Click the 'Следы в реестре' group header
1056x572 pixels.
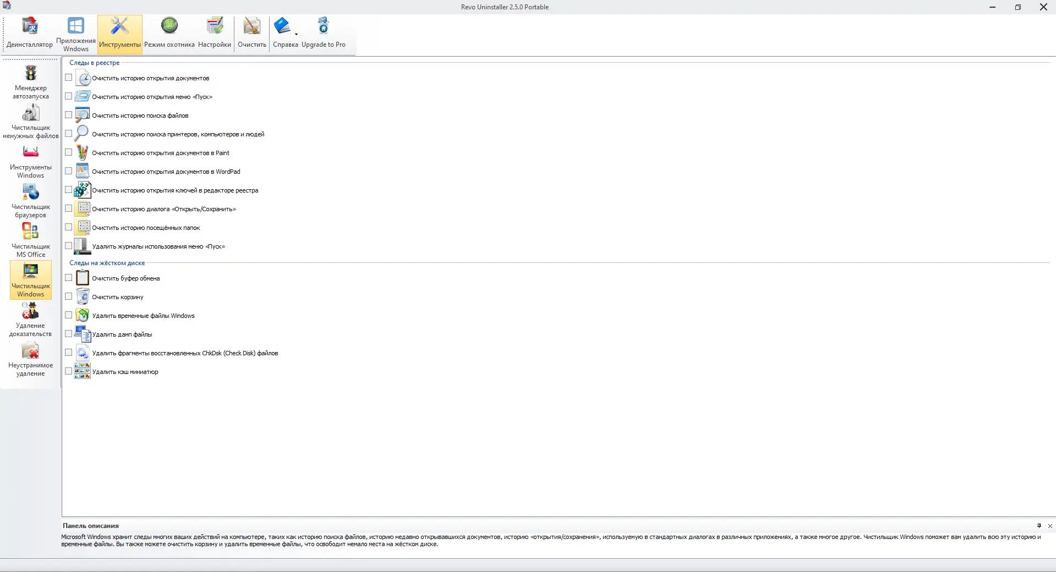tap(95, 63)
